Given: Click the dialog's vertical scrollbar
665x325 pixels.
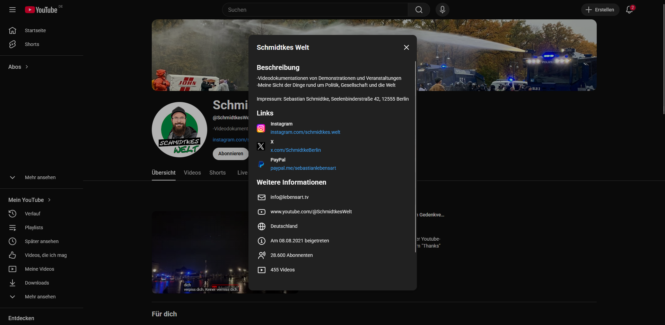Looking at the screenshot, I should [x=415, y=156].
